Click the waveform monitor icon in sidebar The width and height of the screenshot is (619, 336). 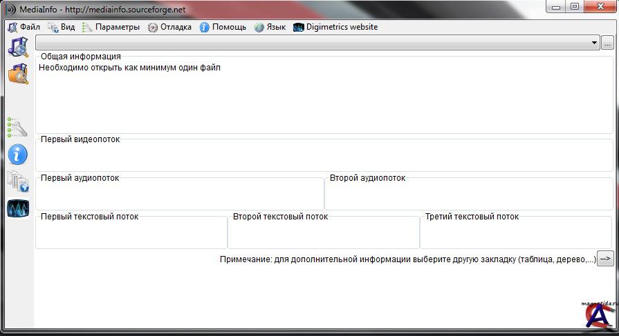(17, 208)
